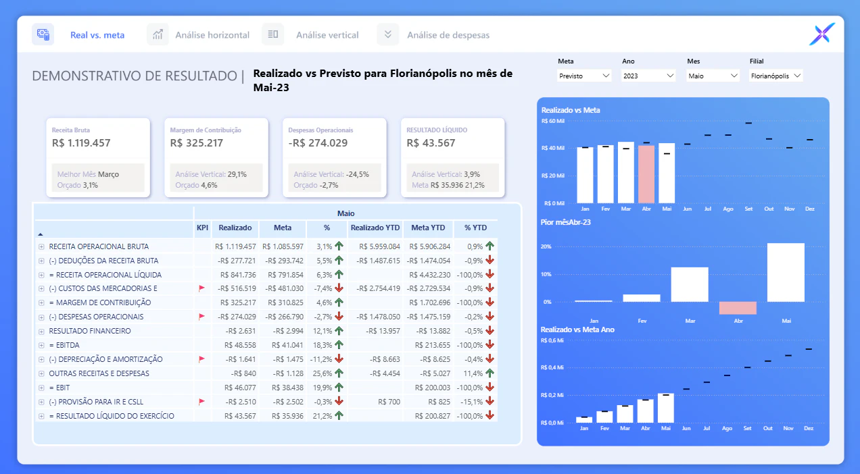Switch to Análise vertical tab
Screen dimensions: 860x474
(x=327, y=35)
